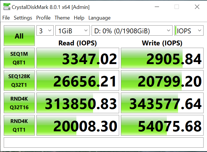Open the Language menu
The width and height of the screenshot is (207, 152).
[99, 18]
